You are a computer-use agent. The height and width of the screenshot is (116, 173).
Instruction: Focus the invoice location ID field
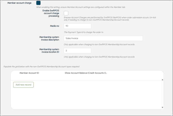point(77,51)
